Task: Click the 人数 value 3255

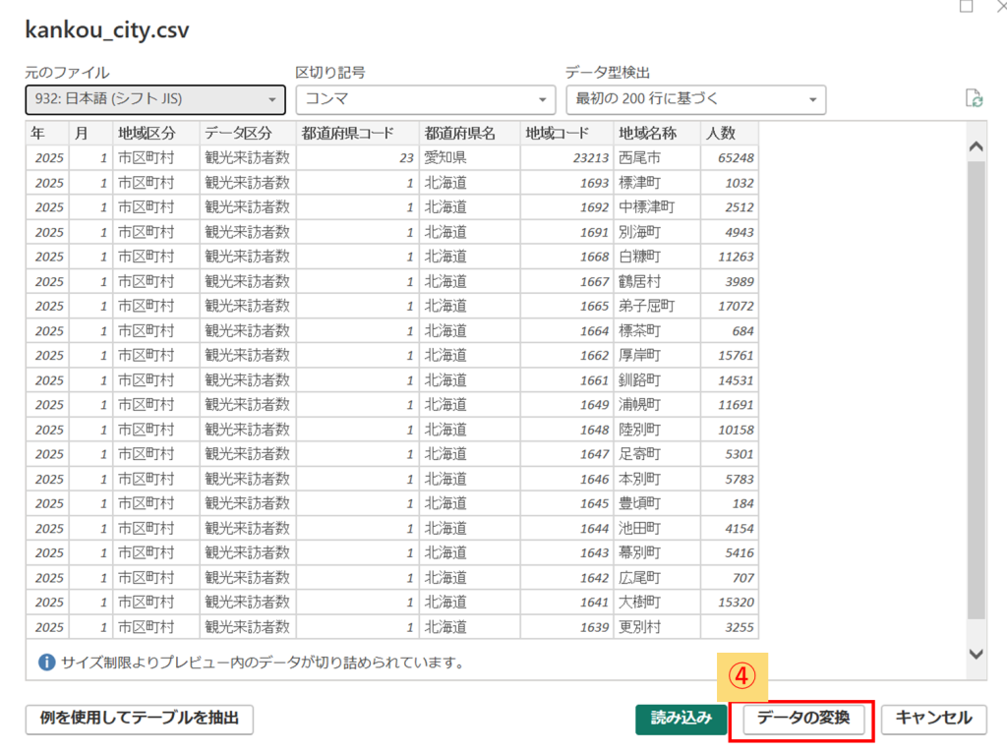Action: [x=730, y=627]
